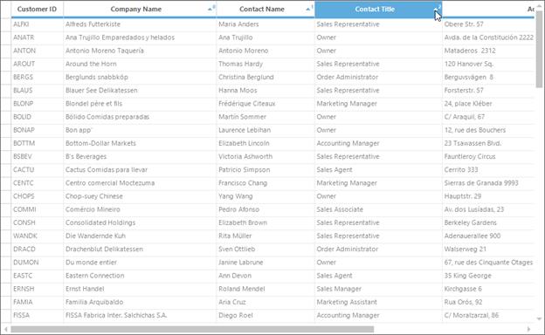Click the Cactus Comidas para llevar cell
Image resolution: width=545 pixels, height=335 pixels.
tap(140, 170)
